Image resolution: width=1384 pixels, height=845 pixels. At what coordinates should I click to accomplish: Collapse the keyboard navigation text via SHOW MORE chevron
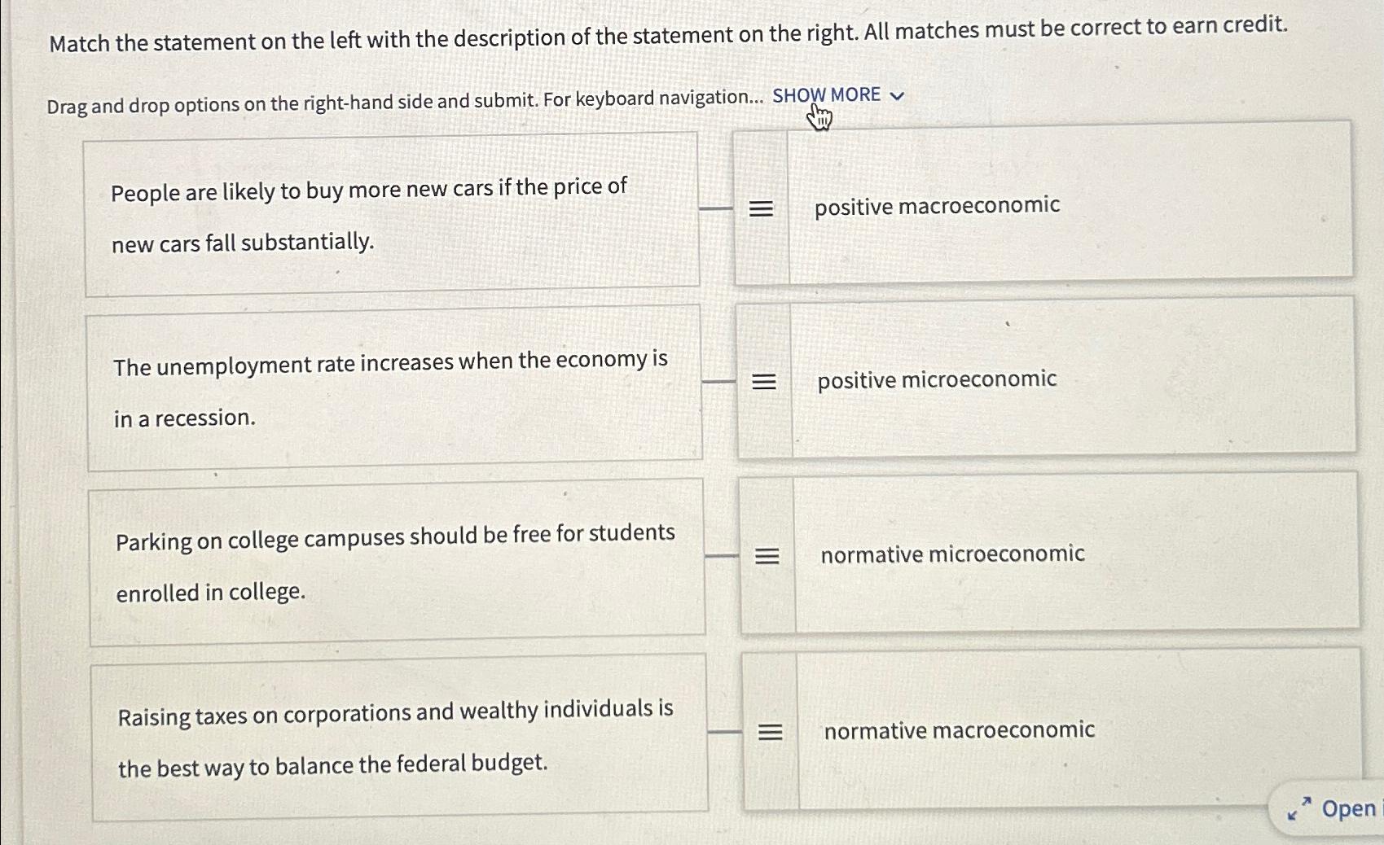point(896,95)
